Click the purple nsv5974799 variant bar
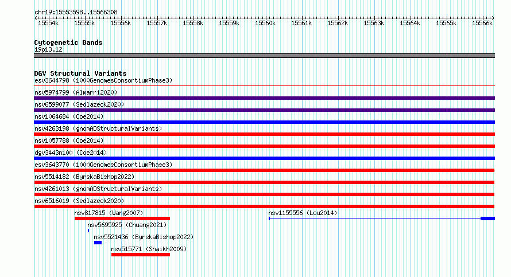Screen dimensions: 511x277 click(x=264, y=98)
